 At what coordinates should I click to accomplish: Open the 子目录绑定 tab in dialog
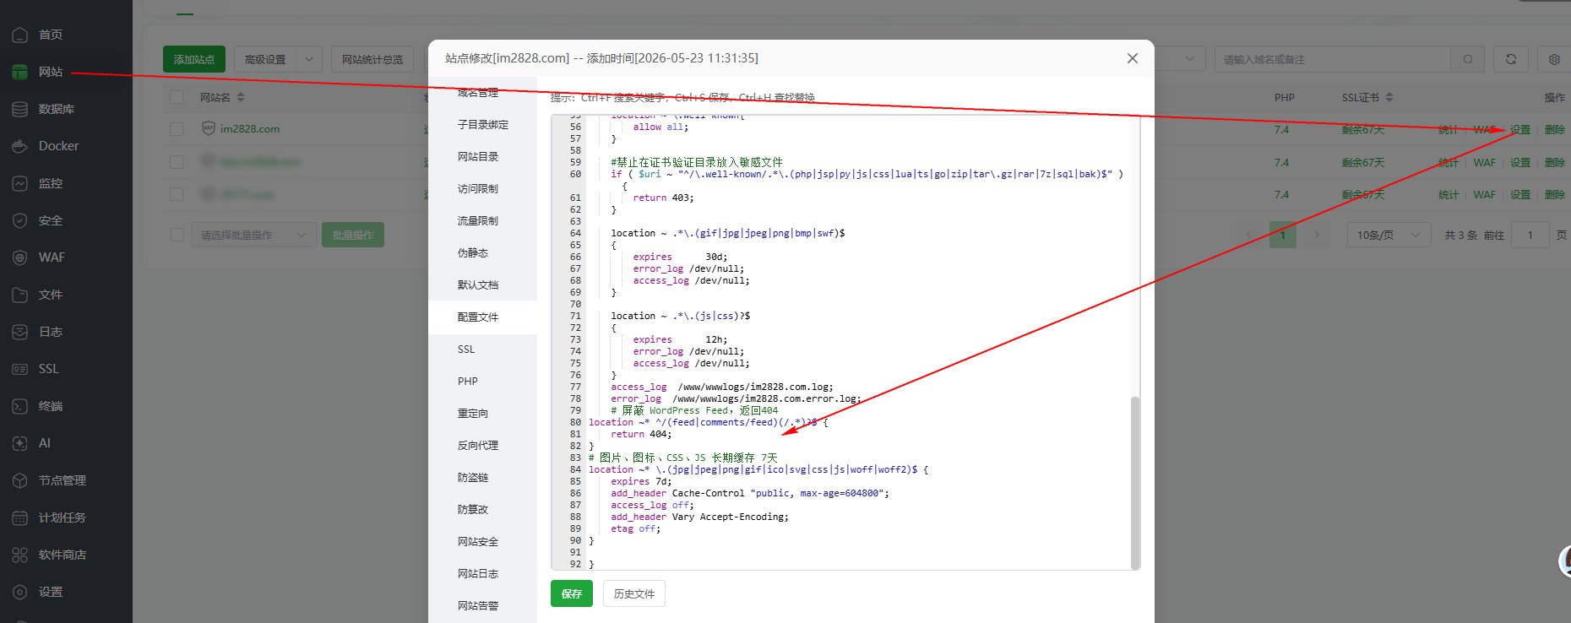(483, 124)
